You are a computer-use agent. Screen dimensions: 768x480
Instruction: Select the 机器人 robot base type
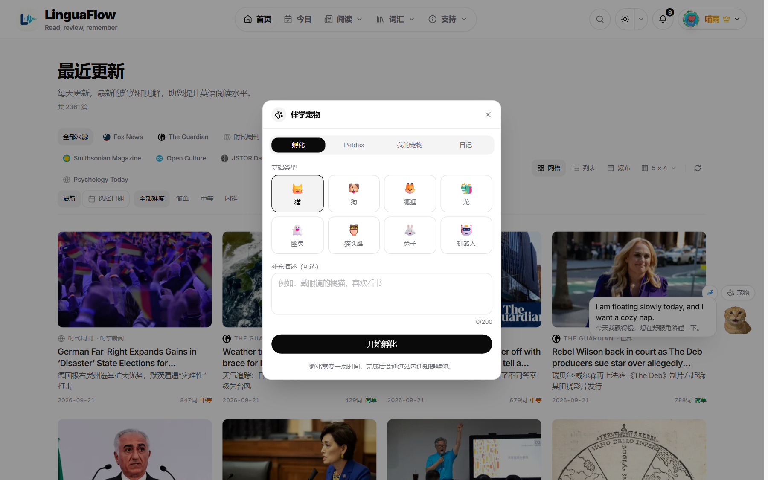click(x=466, y=235)
